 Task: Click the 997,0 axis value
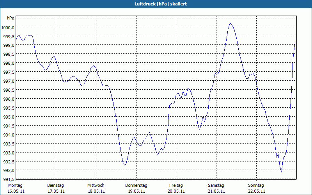(9, 81)
